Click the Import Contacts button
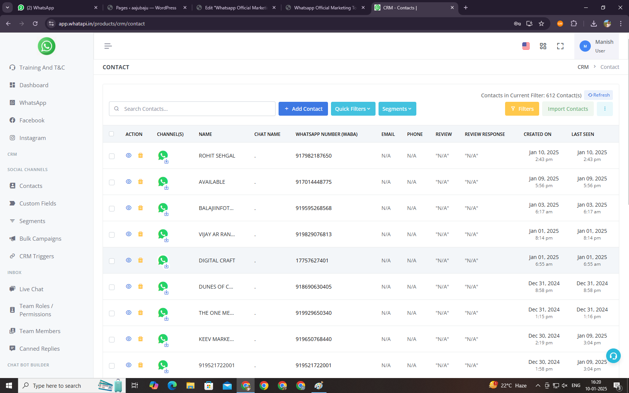Viewport: 629px width, 393px height. (x=568, y=109)
